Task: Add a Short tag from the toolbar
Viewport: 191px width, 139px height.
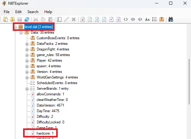Action: click(90, 19)
